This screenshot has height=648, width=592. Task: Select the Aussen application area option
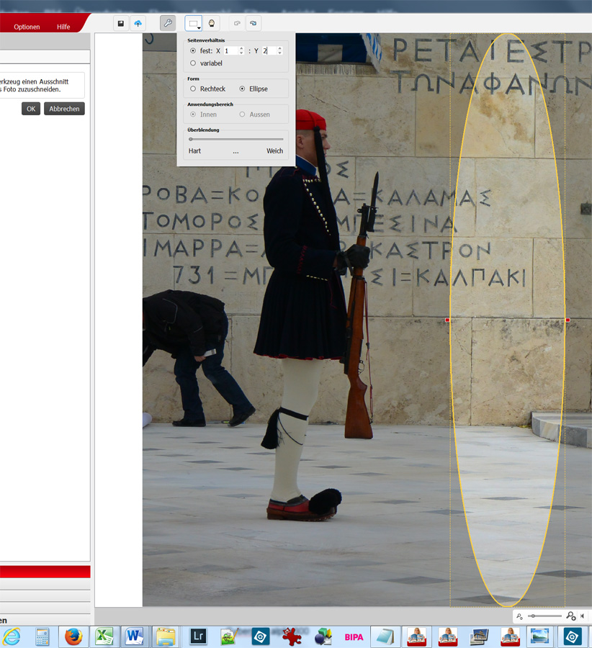click(242, 114)
